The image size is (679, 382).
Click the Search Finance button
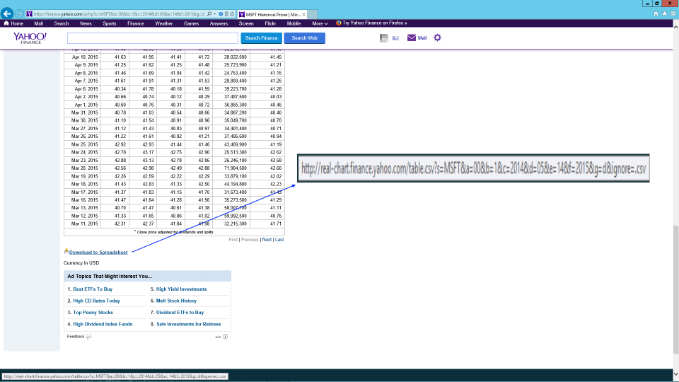[x=261, y=38]
